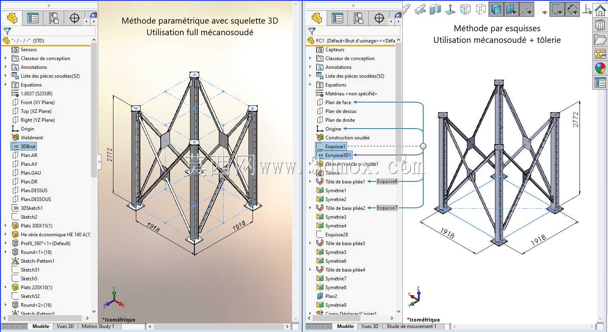Select the shaded blue cube display style

(x=496, y=9)
